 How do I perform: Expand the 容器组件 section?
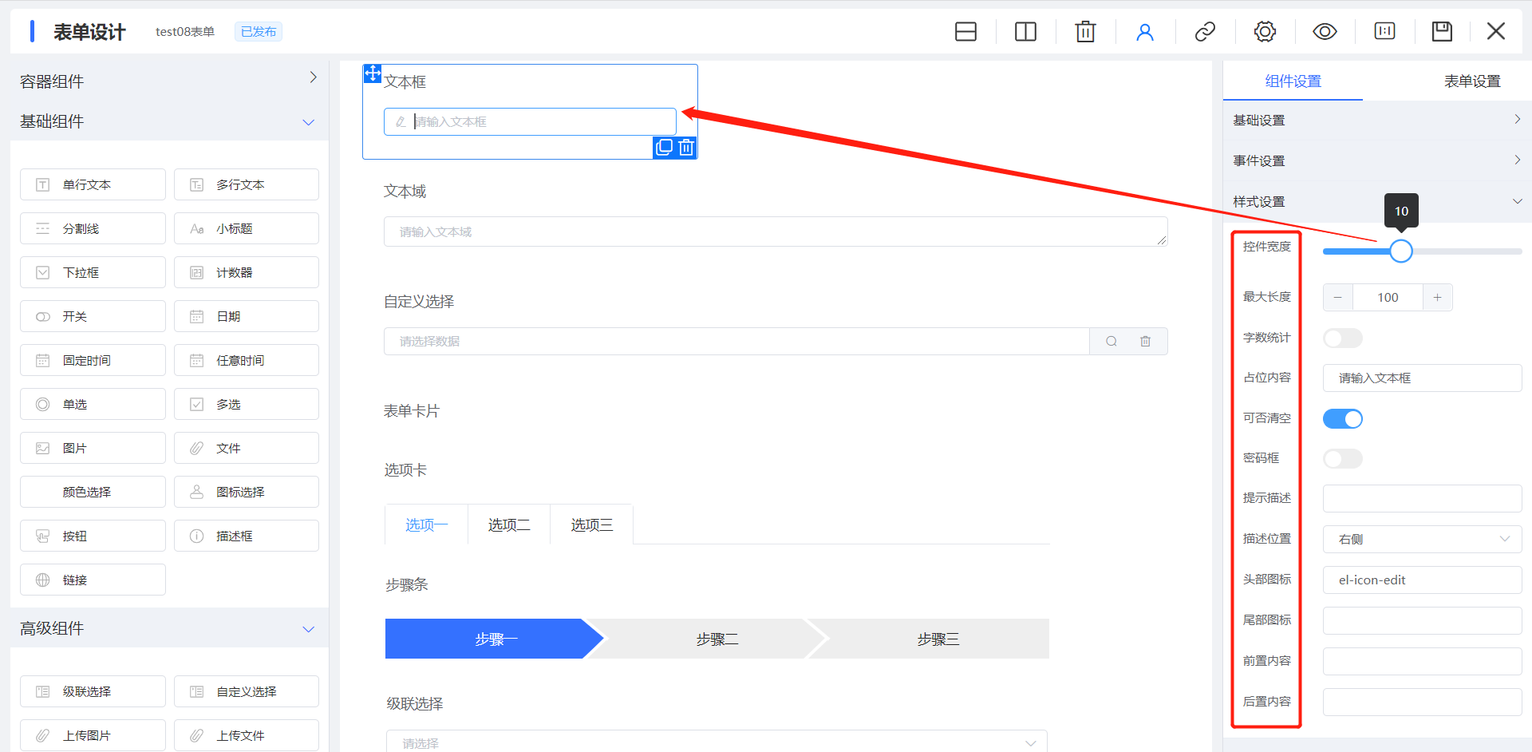[x=169, y=81]
